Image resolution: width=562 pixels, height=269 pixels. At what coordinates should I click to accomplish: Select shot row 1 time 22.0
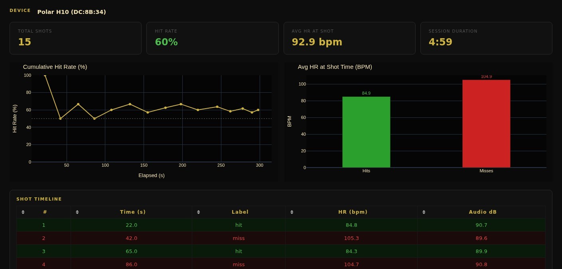132,225
